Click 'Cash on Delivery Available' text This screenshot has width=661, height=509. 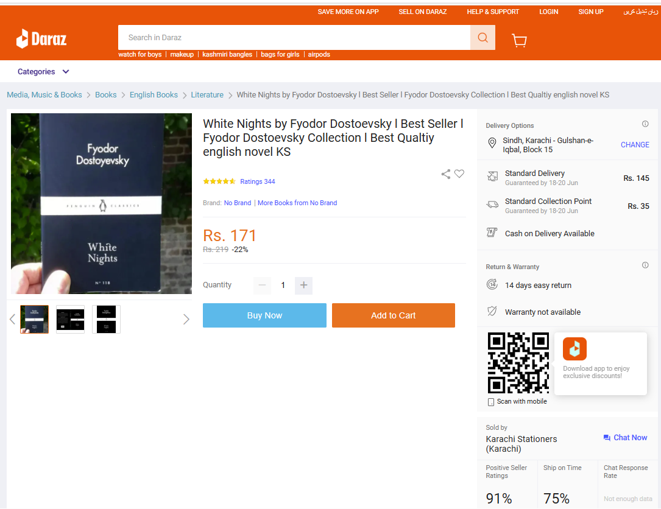(550, 233)
